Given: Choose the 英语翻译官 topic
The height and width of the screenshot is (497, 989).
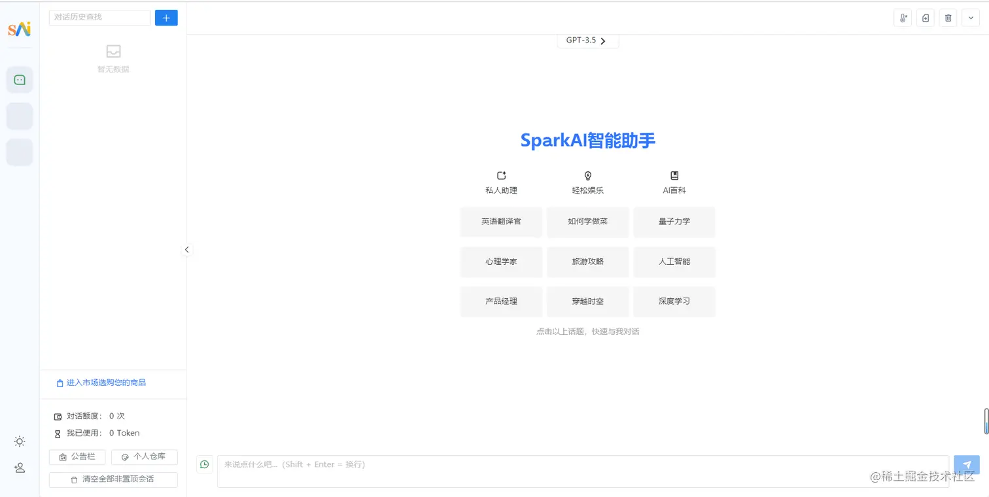Looking at the screenshot, I should [501, 222].
